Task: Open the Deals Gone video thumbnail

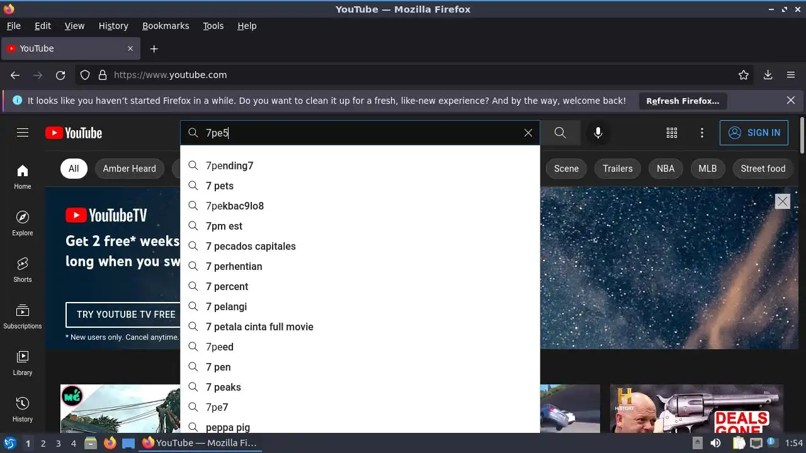Action: coord(696,408)
